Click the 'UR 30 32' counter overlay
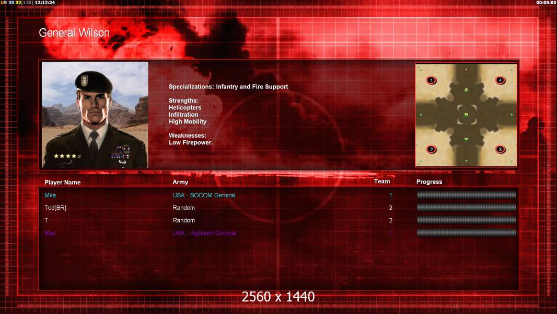The image size is (557, 314). [10, 3]
